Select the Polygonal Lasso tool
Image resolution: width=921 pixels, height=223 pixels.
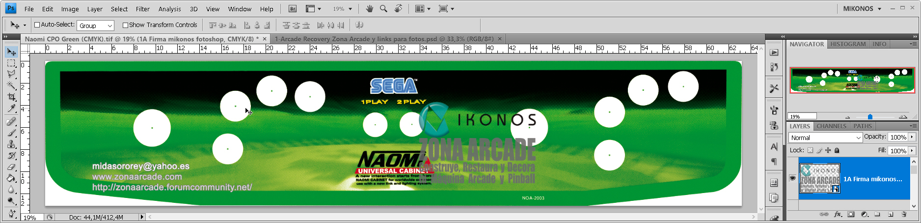pos(11,75)
